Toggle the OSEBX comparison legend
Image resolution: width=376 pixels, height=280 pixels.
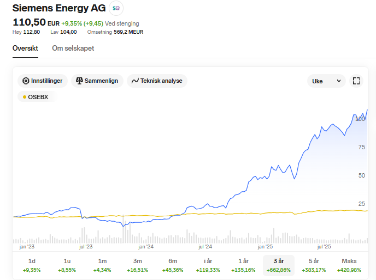tap(37, 97)
